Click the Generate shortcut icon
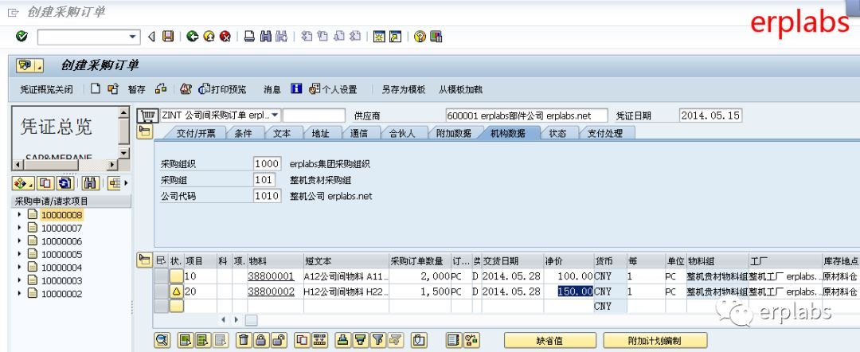This screenshot has height=352, width=860. pos(396,37)
